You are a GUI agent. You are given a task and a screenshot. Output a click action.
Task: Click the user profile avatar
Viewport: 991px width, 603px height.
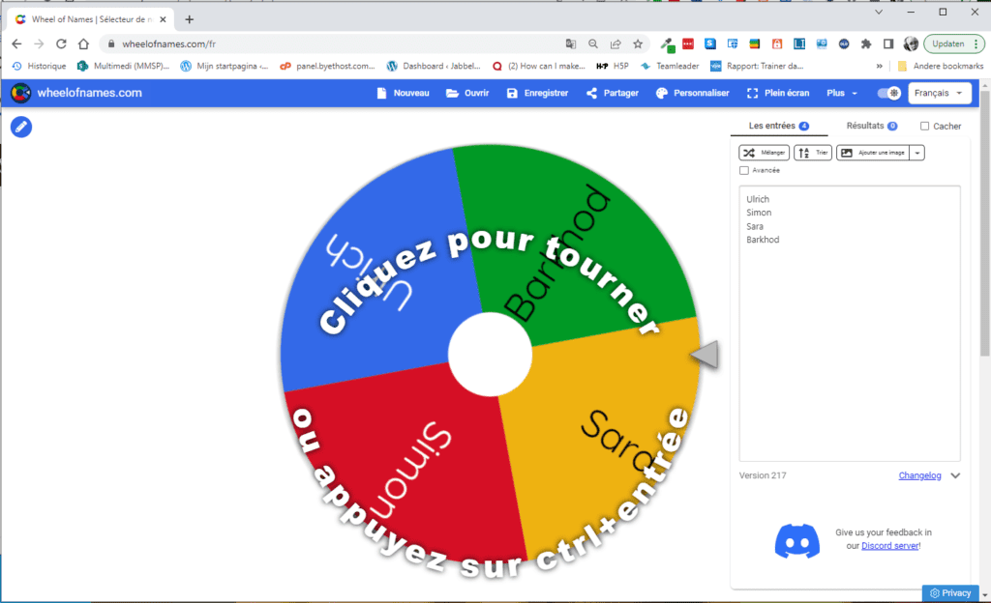[x=911, y=43]
